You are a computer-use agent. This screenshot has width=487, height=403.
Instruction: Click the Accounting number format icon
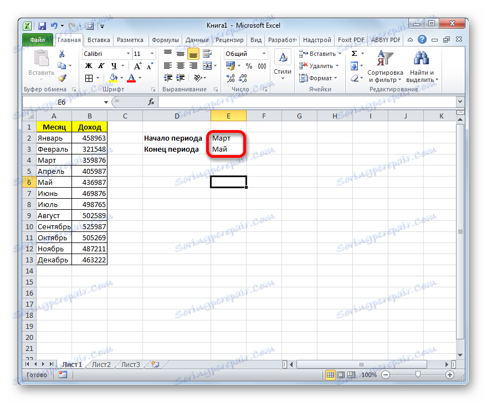[230, 66]
